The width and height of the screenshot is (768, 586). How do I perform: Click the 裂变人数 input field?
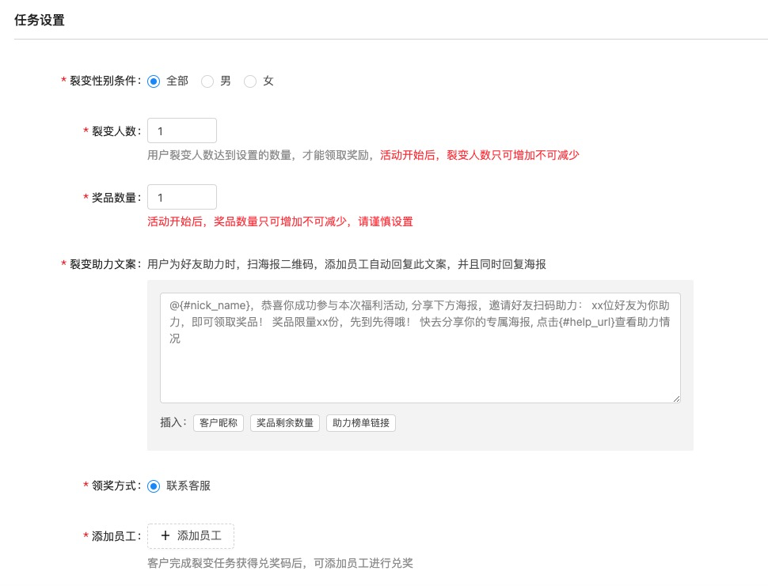coord(182,130)
